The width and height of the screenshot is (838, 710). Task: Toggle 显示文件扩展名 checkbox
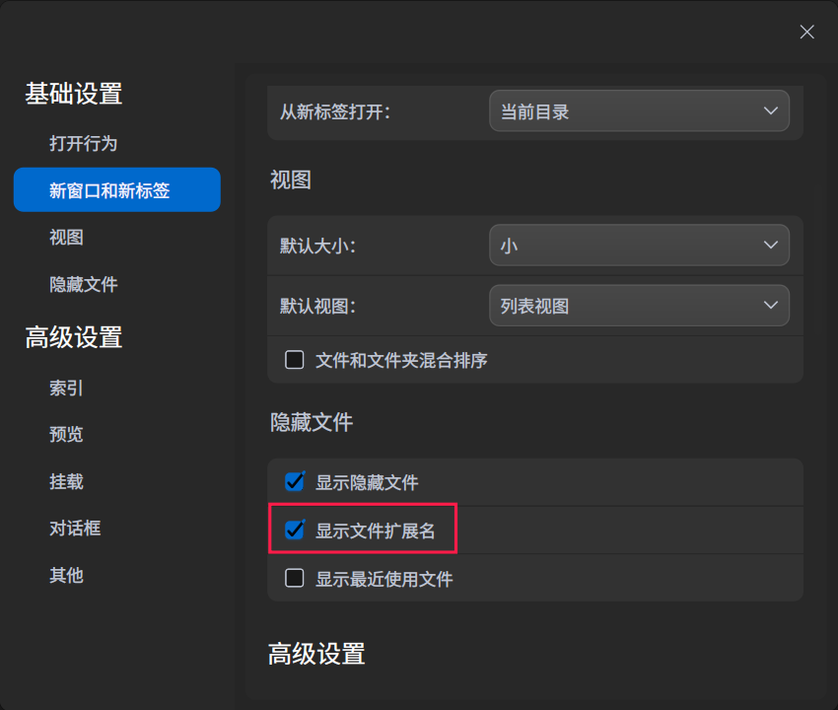295,530
